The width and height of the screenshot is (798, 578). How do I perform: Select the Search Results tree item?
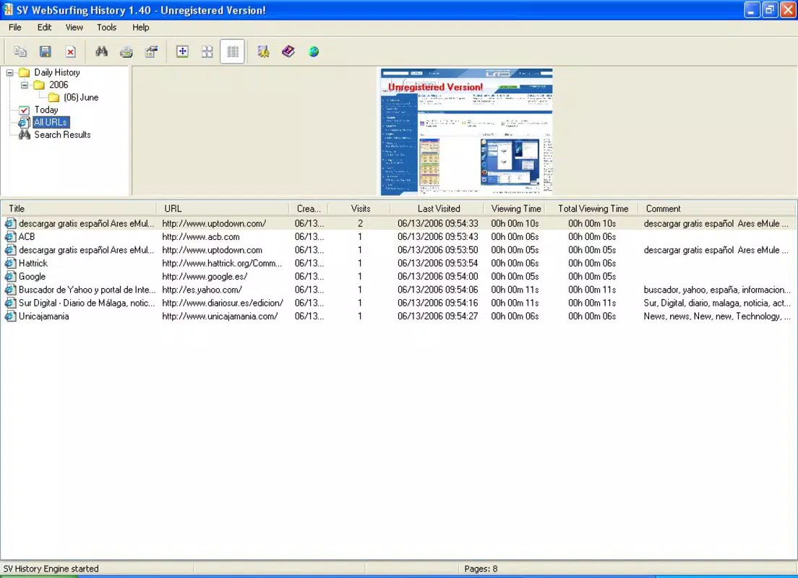pyautogui.click(x=62, y=135)
